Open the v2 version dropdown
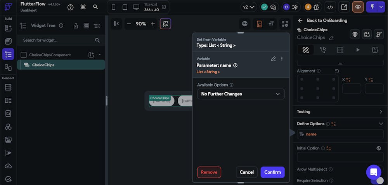The width and height of the screenshot is (388, 185). pyautogui.click(x=248, y=7)
